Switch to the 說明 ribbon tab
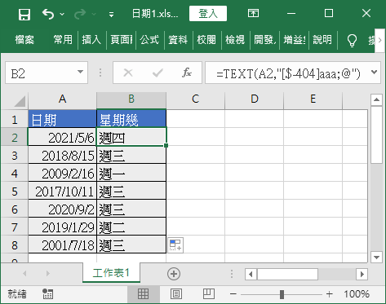 coord(322,40)
